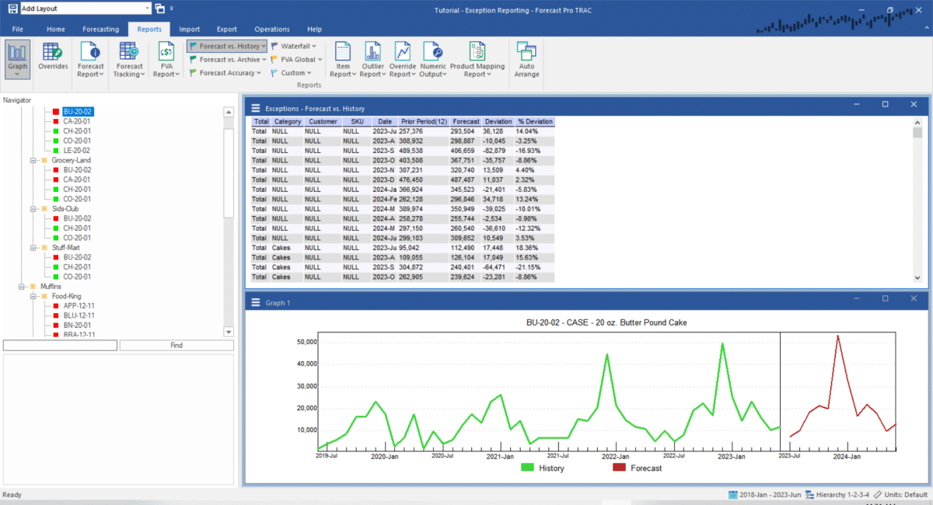Click the Customer column header
Image resolution: width=933 pixels, height=505 pixels.
(322, 122)
